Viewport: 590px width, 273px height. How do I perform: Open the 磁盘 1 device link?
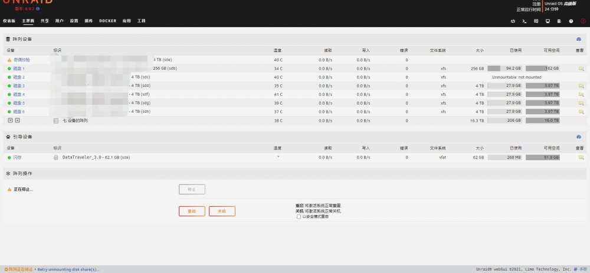(x=19, y=69)
